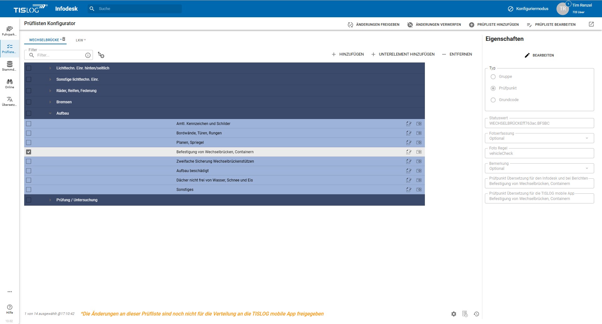Check the Aufbau group checkbox

pos(29,113)
